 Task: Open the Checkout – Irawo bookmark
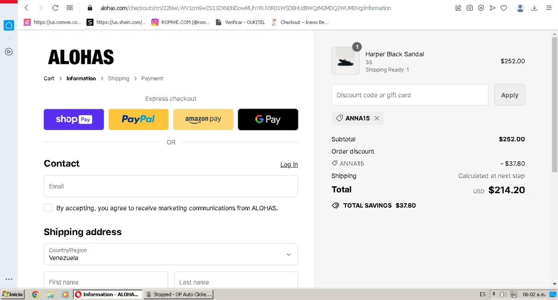coord(300,22)
